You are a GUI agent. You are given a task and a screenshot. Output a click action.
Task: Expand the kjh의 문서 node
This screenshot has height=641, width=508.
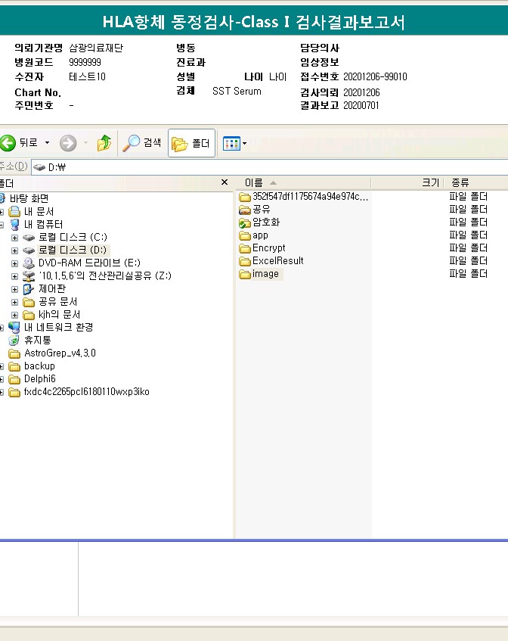click(x=14, y=315)
